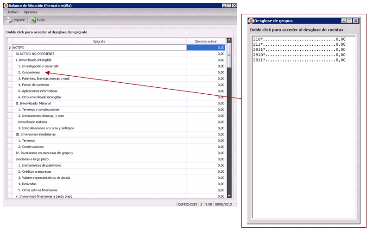The width and height of the screenshot is (373, 231).
Task: Click the printer icon for Imprimir
Action: (9, 20)
